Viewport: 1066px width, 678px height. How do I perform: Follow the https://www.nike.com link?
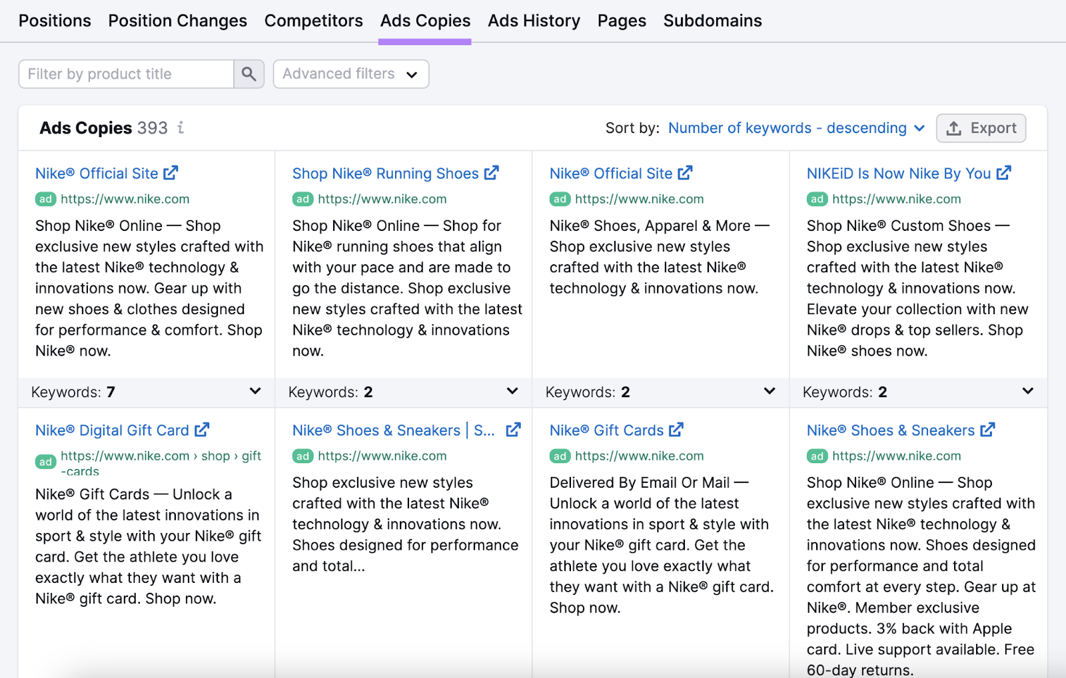[x=125, y=198]
